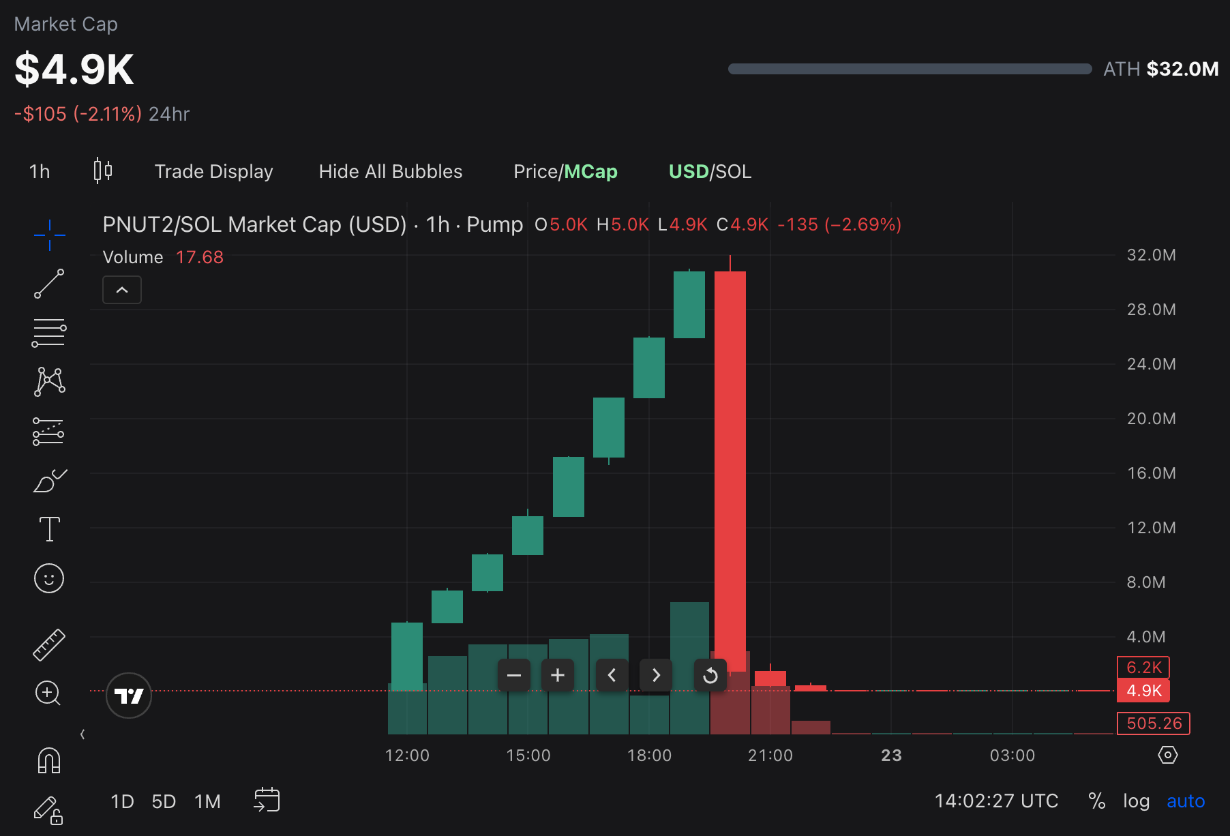Toggle percent scale on the price axis
This screenshot has width=1230, height=836.
point(1096,801)
